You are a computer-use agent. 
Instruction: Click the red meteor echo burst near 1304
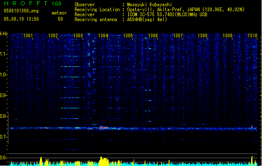[104, 128]
